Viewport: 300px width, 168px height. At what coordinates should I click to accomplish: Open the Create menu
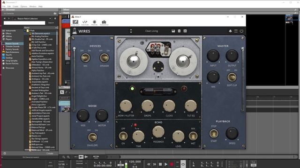[15, 7]
